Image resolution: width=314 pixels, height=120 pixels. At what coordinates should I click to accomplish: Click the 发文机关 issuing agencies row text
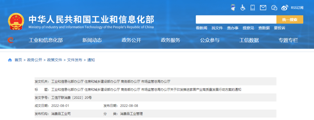coord(111,82)
